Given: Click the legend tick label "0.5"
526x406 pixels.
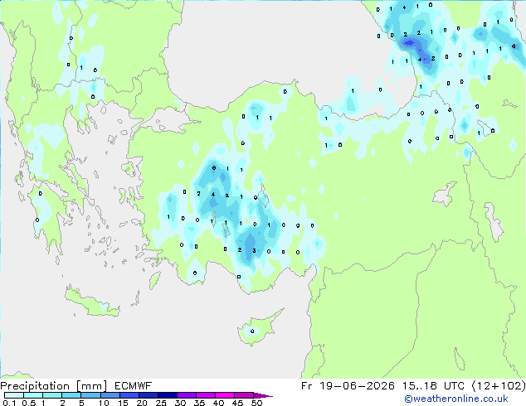Looking at the screenshot, I should click(x=29, y=403).
